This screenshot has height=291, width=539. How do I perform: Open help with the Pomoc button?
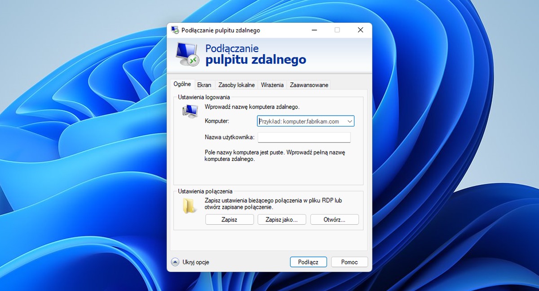point(349,262)
